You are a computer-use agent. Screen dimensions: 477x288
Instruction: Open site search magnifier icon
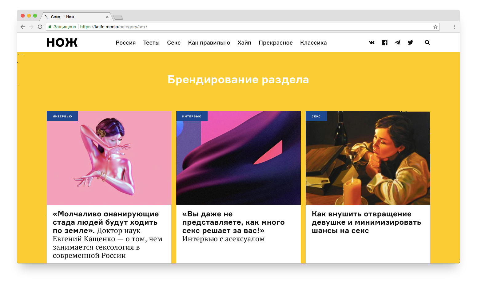tap(427, 42)
